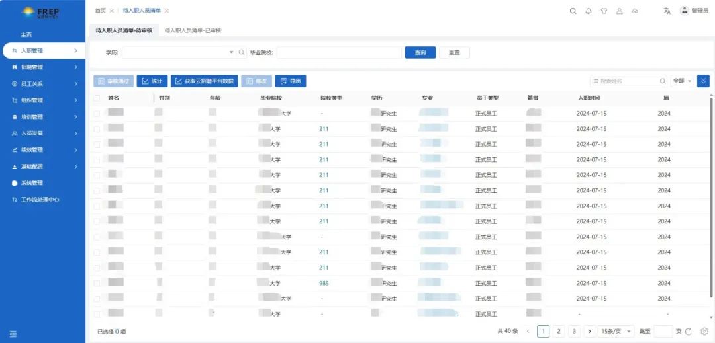Click the language translation icon
The width and height of the screenshot is (715, 343).
pos(667,11)
